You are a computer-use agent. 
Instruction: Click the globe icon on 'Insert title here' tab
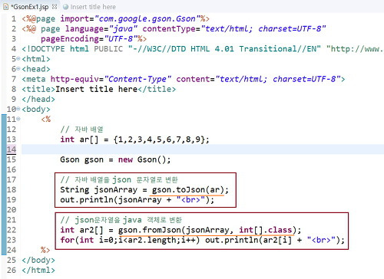coord(65,7)
